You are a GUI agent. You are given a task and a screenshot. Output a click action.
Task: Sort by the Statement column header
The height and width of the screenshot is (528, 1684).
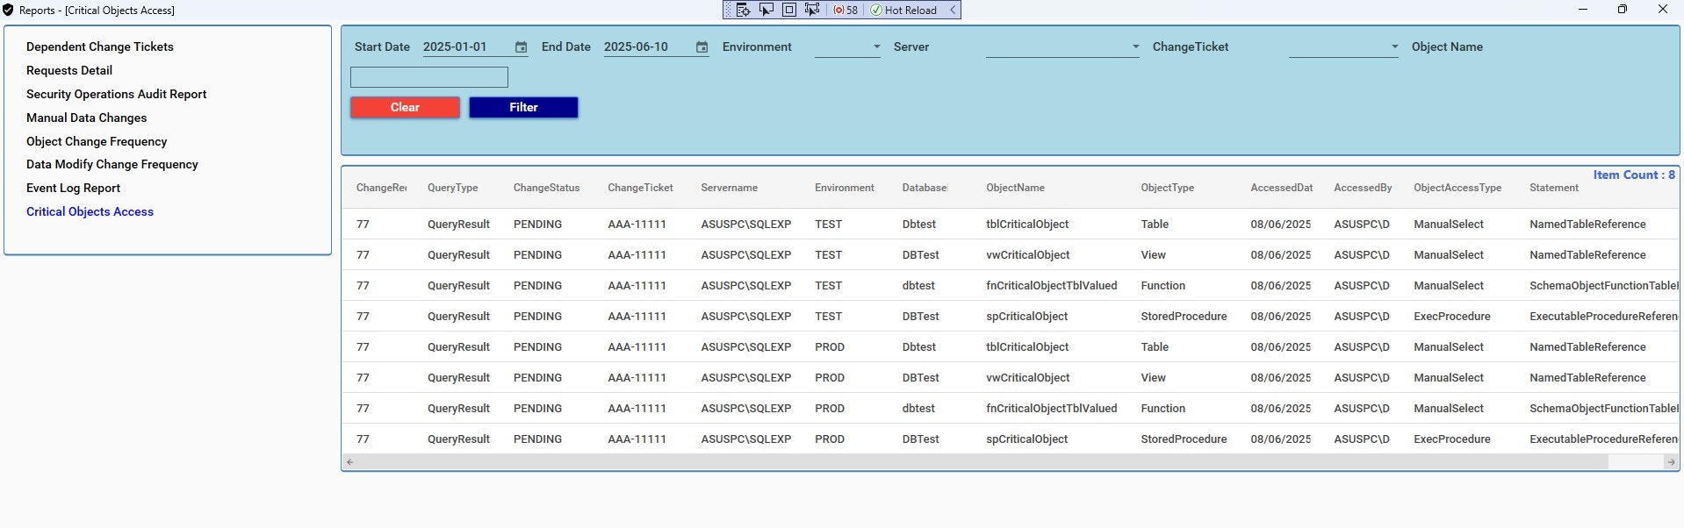(1554, 188)
